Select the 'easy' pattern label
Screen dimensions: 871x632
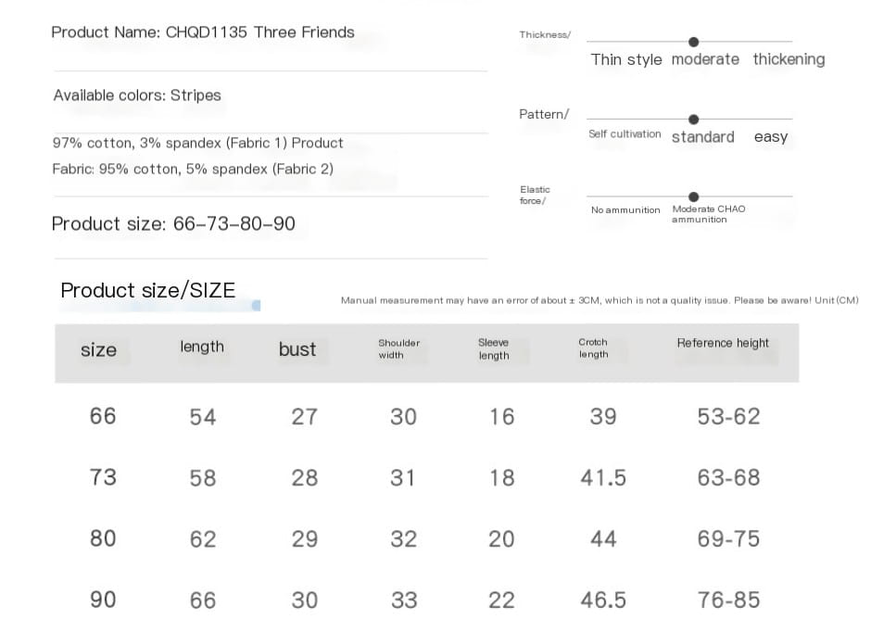[x=770, y=136]
